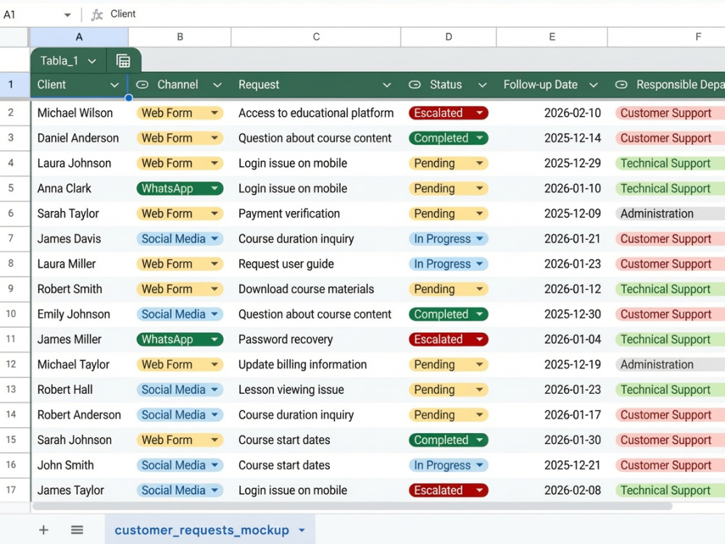Select the date cell '2026-01-30'
Viewport: 725px width, 544px height.
pos(552,440)
